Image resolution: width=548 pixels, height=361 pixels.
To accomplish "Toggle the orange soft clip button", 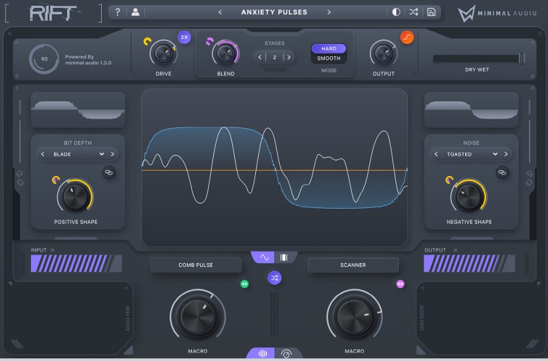I will (x=407, y=37).
